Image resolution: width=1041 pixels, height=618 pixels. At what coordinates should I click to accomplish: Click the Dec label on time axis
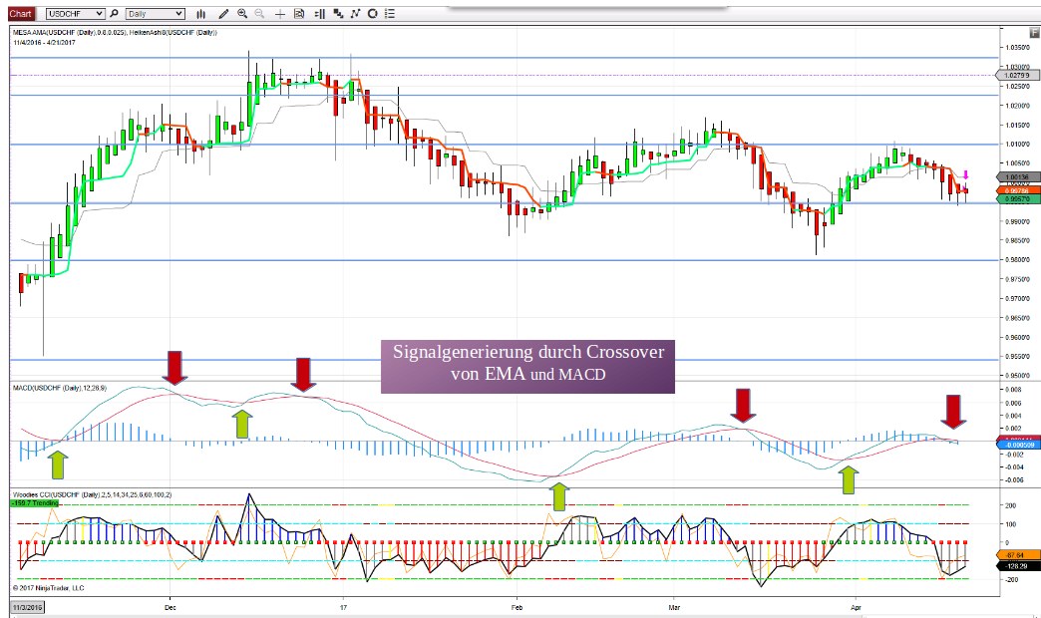point(170,607)
